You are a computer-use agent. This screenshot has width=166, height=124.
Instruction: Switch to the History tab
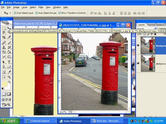pyautogui.click(x=161, y=25)
